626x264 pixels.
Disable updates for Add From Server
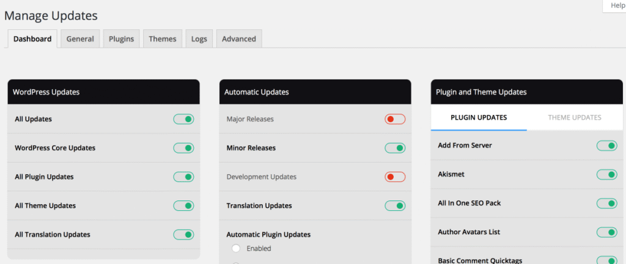coord(606,145)
